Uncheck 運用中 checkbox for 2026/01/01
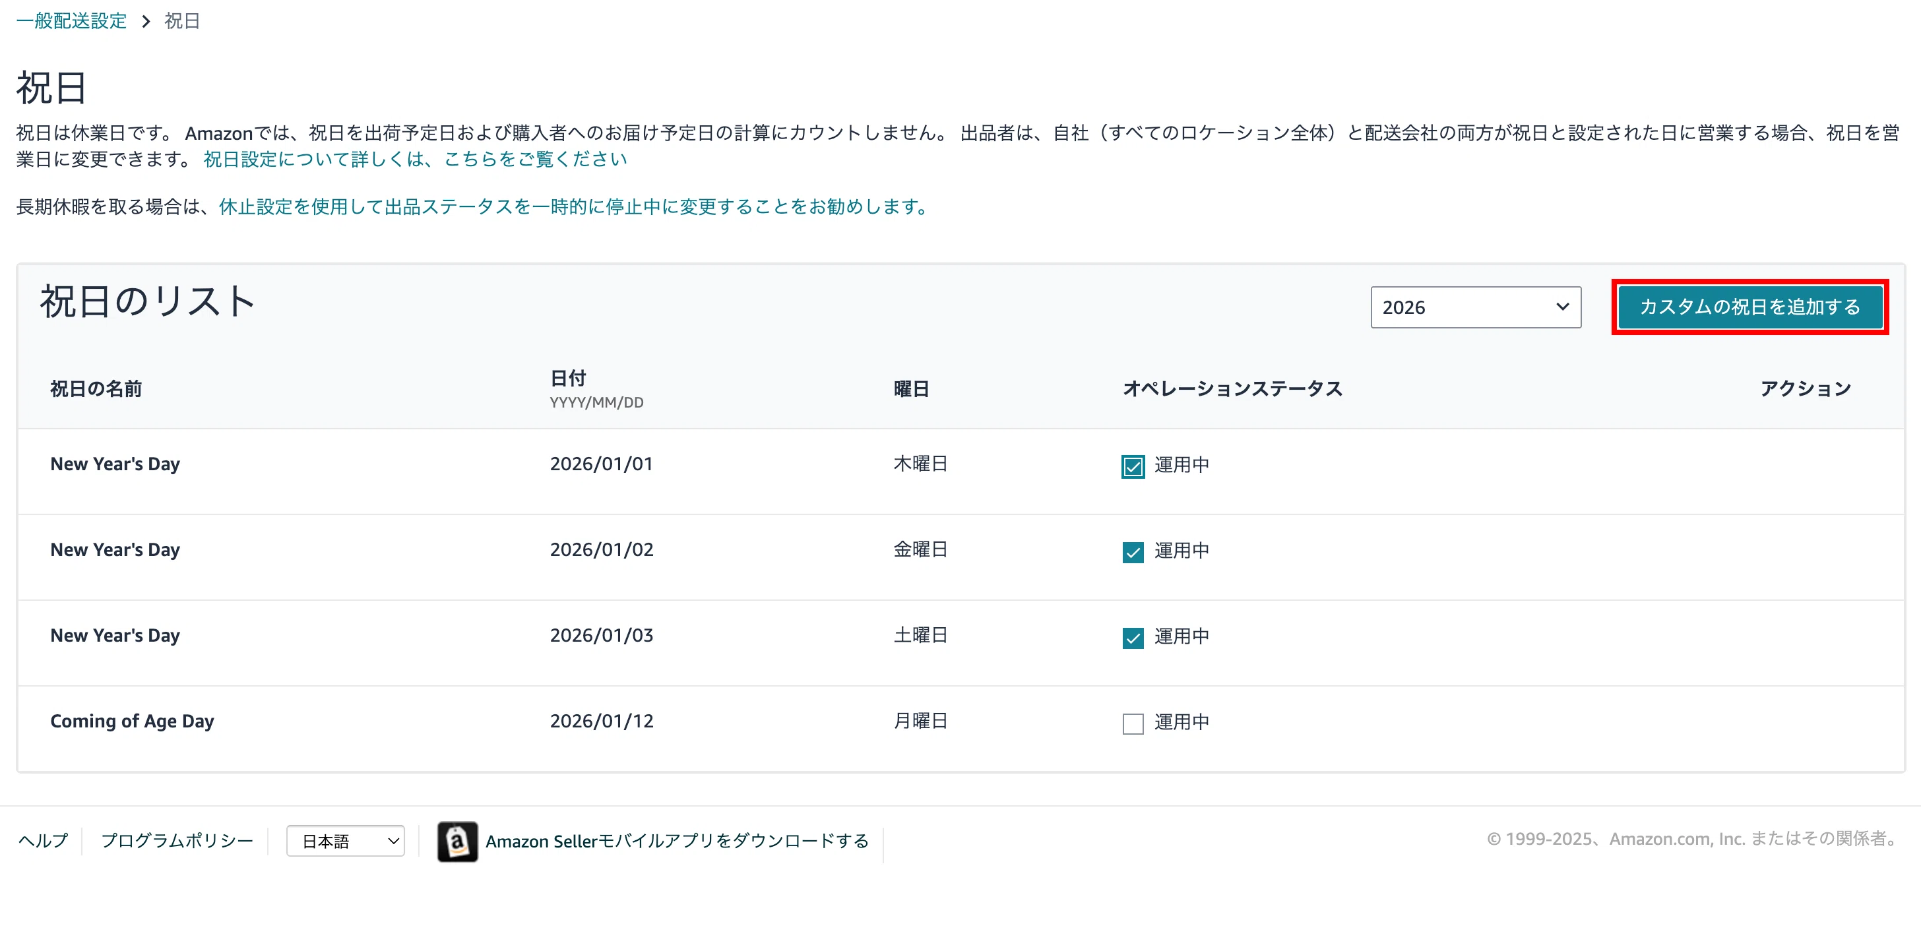This screenshot has width=1921, height=951. tap(1133, 466)
